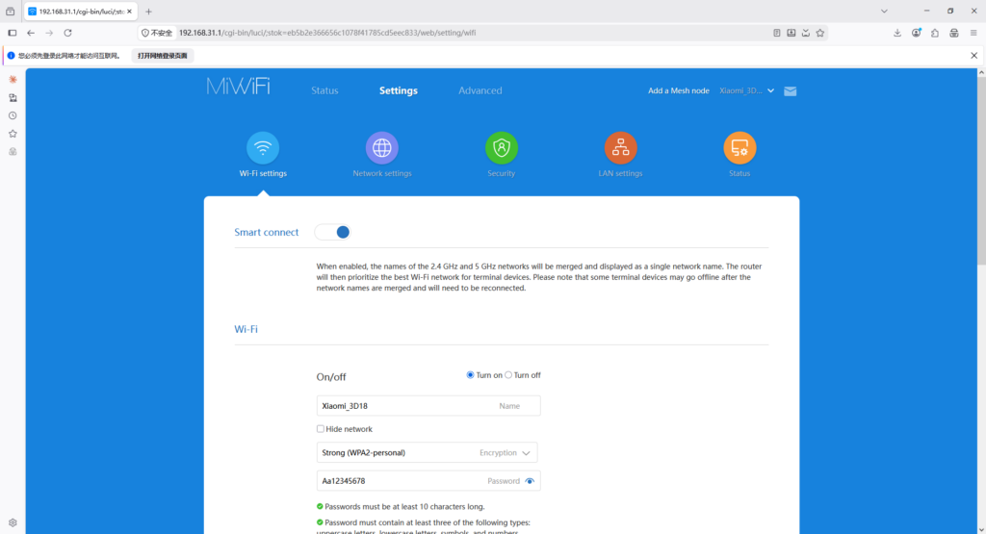Viewport: 986px width, 534px height.
Task: Click Add a Mesh node
Action: 679,91
